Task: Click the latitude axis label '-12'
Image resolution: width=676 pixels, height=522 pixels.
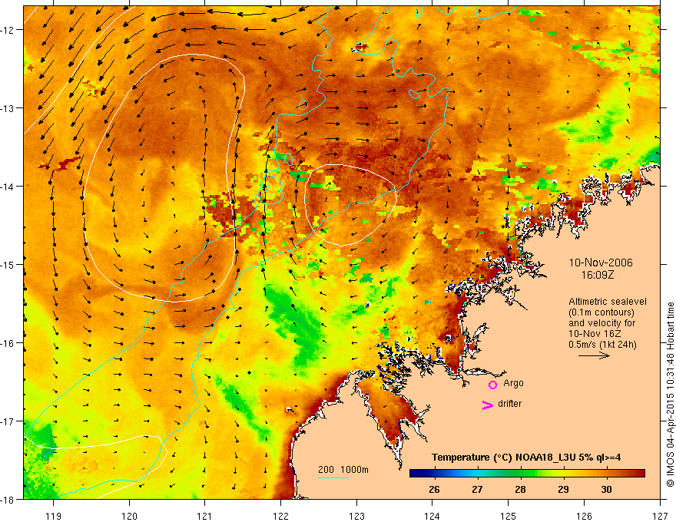Action: [x=8, y=30]
